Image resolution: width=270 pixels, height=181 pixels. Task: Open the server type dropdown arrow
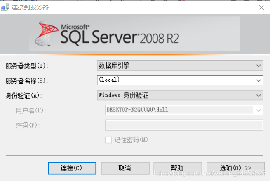point(258,66)
